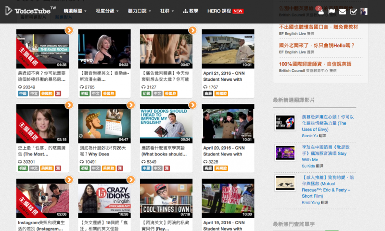
Task: Open The Uses of Envy sidebar link
Action: pos(328,123)
